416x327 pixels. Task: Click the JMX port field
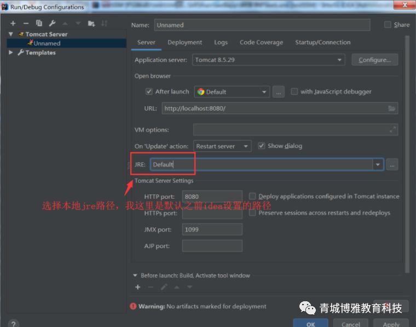pyautogui.click(x=212, y=230)
